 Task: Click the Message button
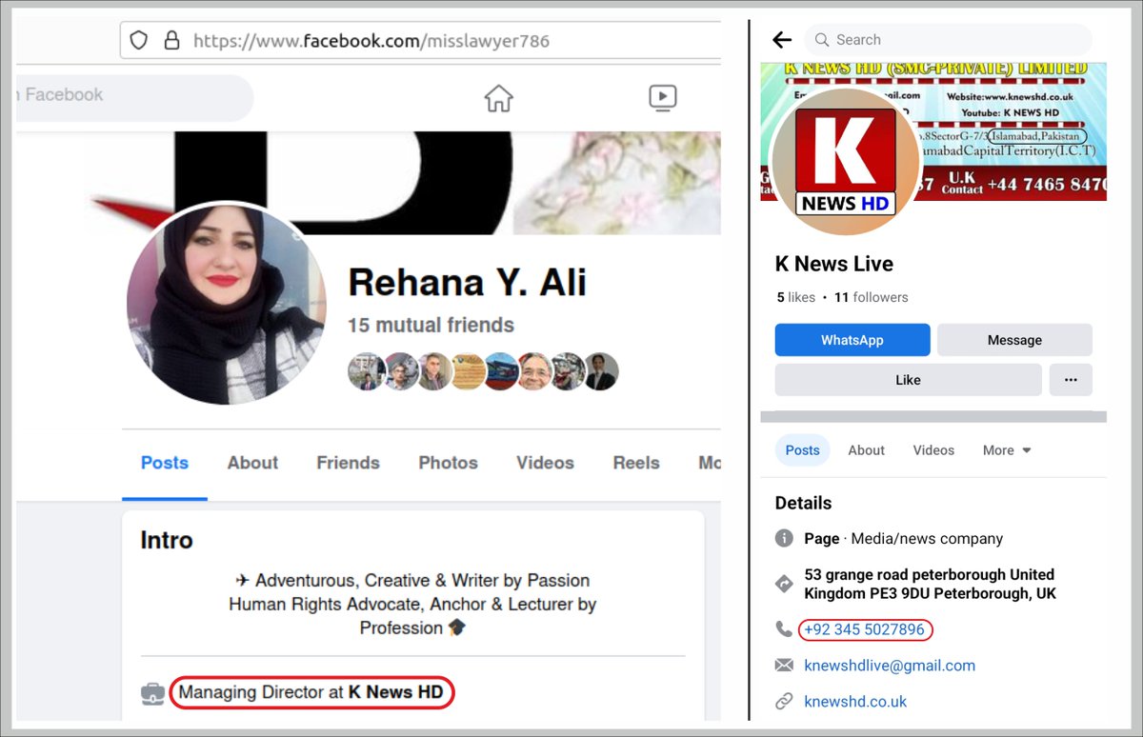(1014, 340)
